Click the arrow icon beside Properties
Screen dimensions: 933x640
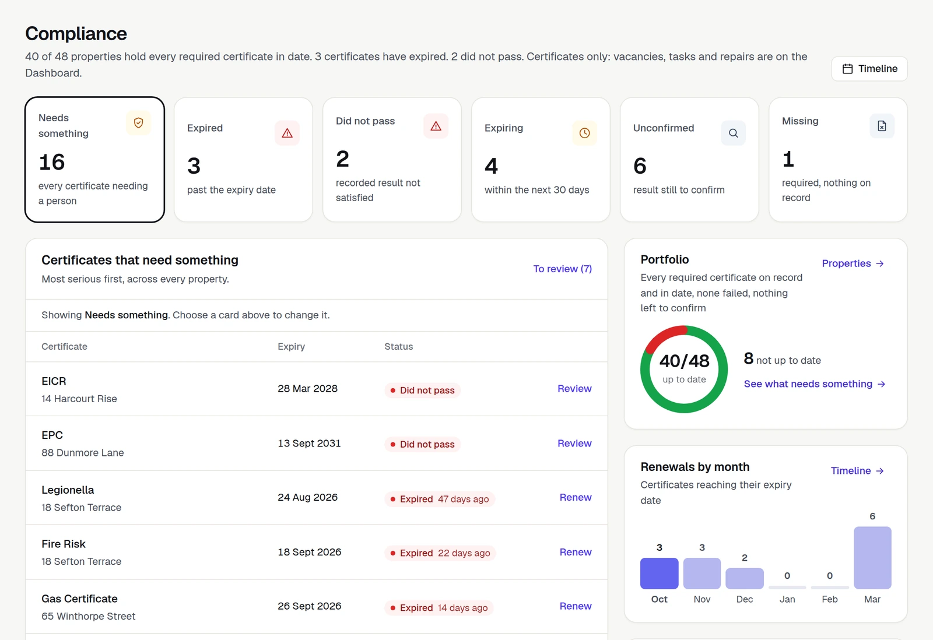point(880,263)
